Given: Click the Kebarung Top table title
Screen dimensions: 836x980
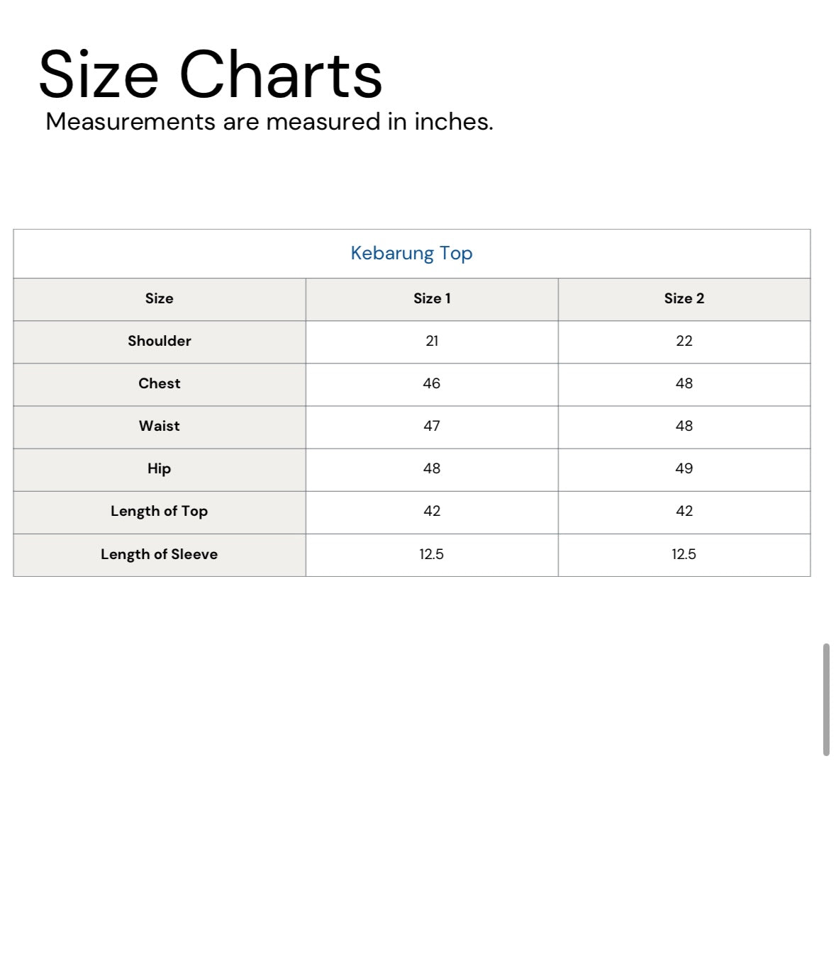Looking at the screenshot, I should [411, 253].
